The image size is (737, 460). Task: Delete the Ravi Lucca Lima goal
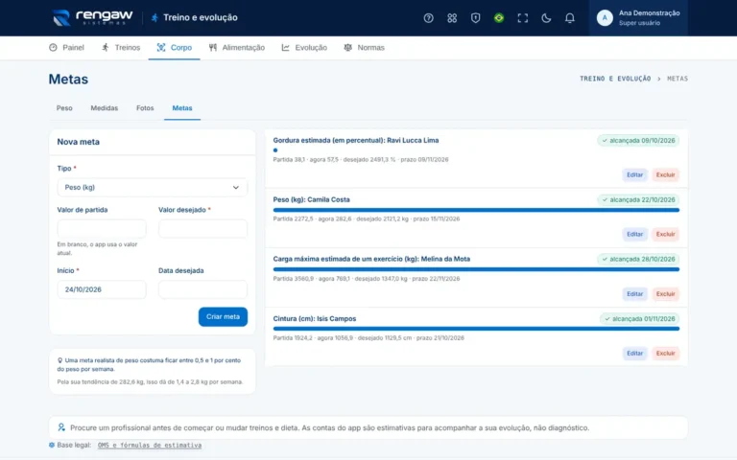pos(665,174)
